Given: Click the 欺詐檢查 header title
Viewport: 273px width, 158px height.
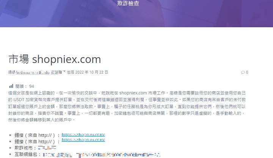Looking at the screenshot, I should [128, 3].
